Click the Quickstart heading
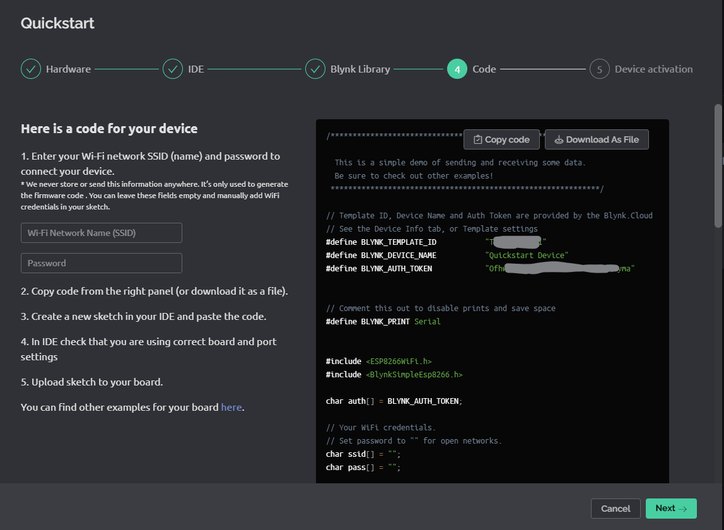724x530 pixels. click(x=57, y=23)
